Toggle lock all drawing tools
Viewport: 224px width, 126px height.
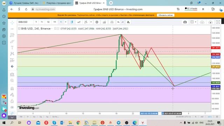coord(12,101)
